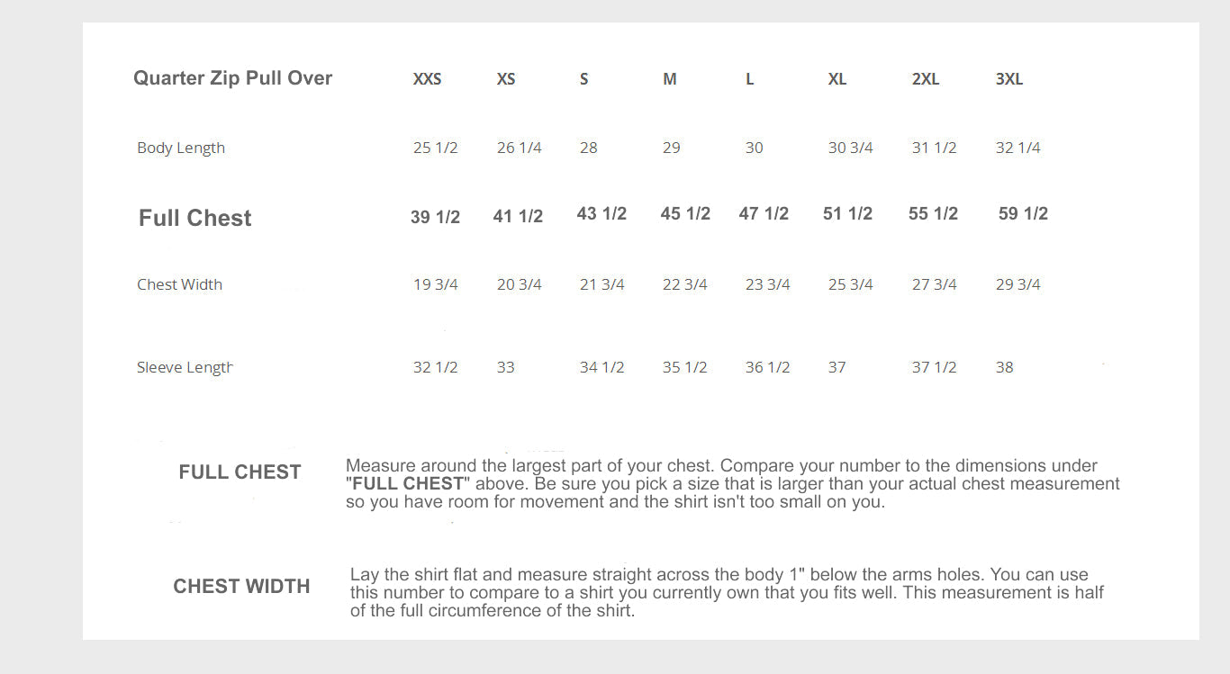Viewport: 1230px width, 674px height.
Task: Click the sleeve length value 38
Action: pyautogui.click(x=1005, y=367)
